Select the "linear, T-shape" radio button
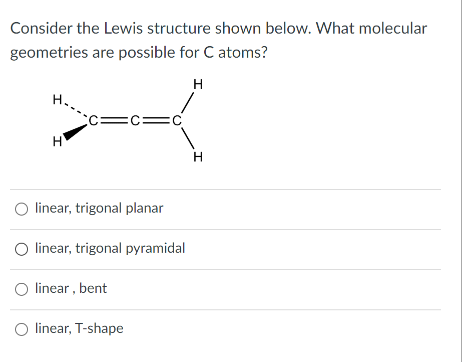The image size is (464, 362). [x=21, y=329]
